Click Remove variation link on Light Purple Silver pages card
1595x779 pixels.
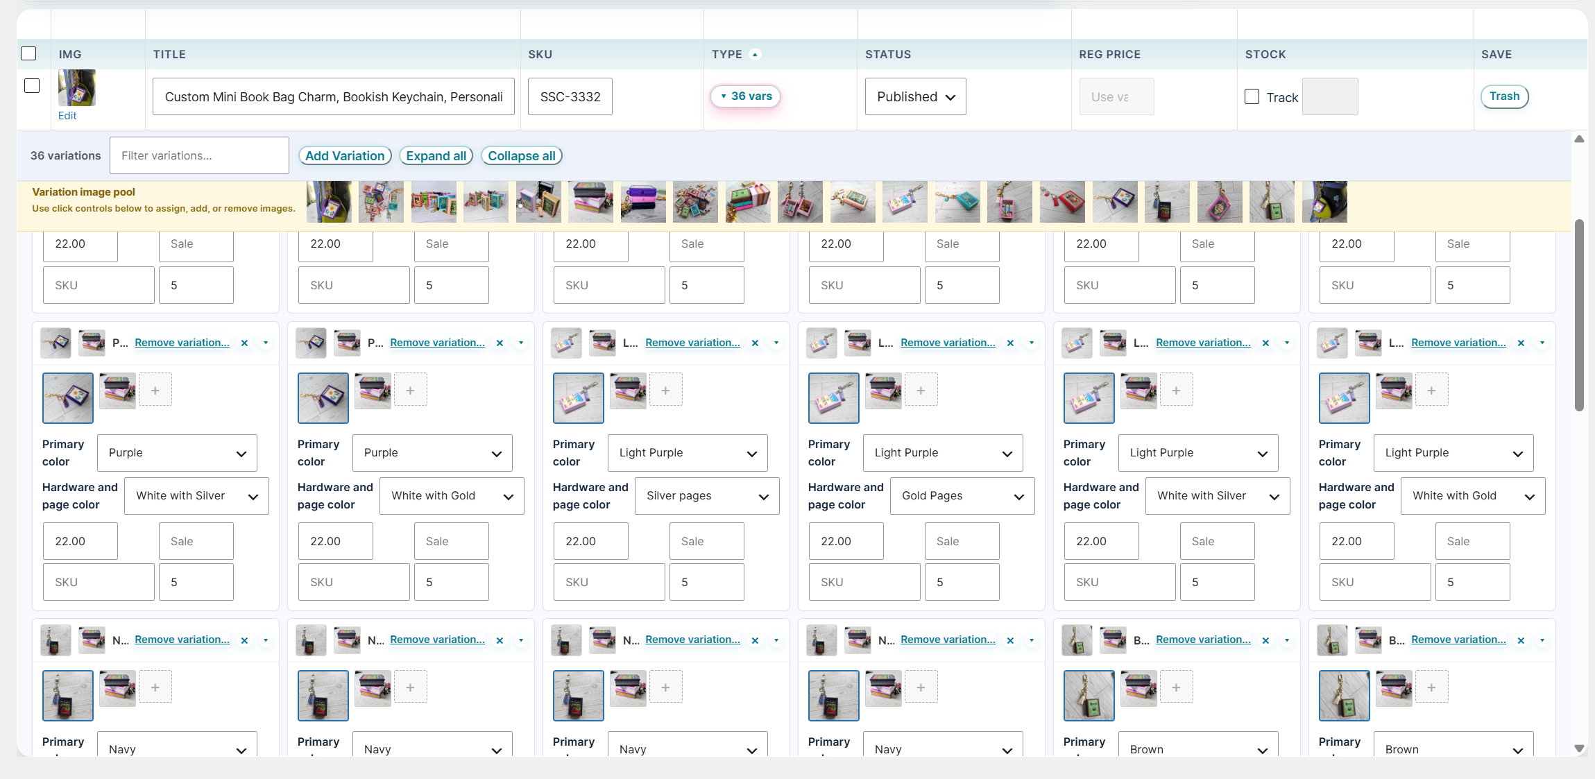coord(692,343)
